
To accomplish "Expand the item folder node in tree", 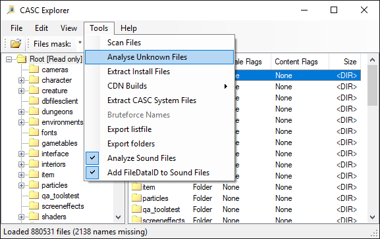I will coord(21,175).
